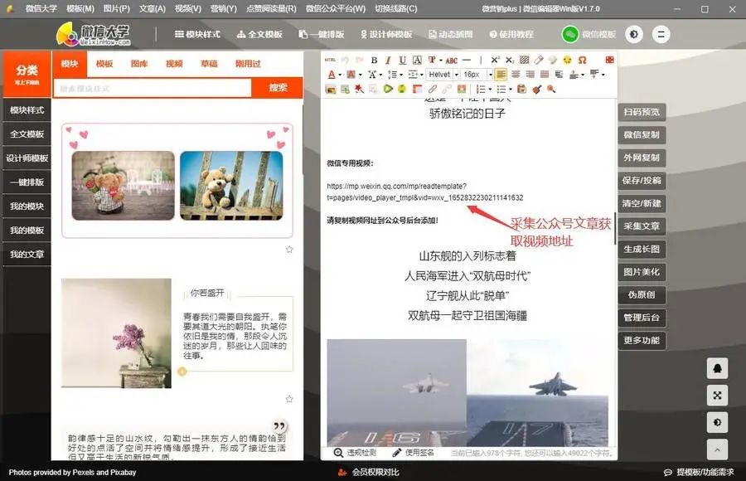Open 全文模板 in the header bar
Viewport: 746px width, 481px height.
coord(259,34)
